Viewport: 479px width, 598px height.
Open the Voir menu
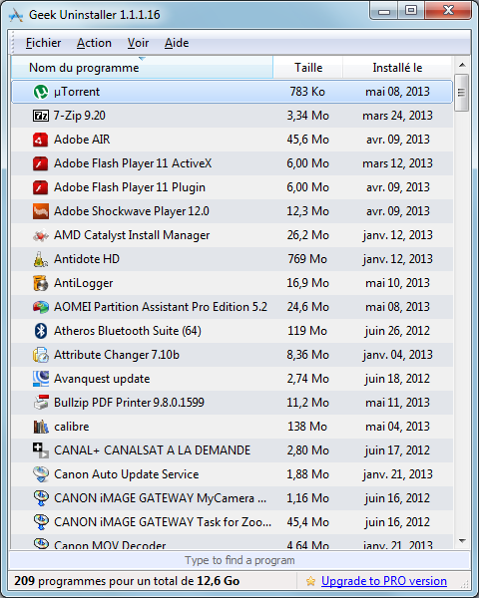[138, 43]
